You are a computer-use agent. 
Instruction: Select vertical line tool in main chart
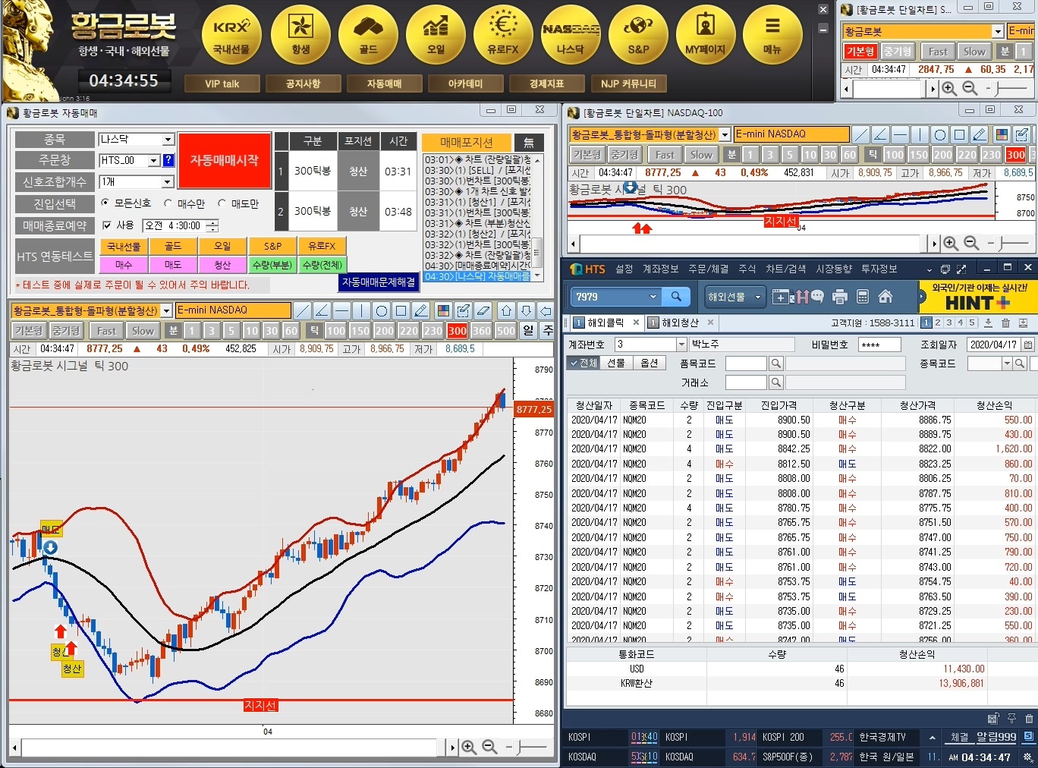tap(361, 310)
